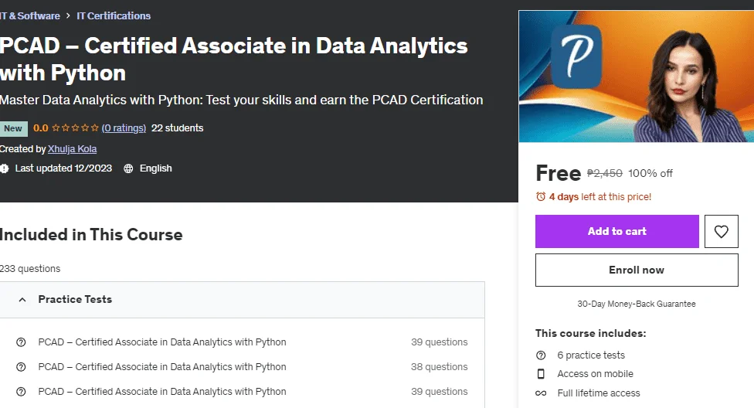Viewport: 754px width, 408px height.
Task: Click question icon beside third practice test
Action: point(21,392)
